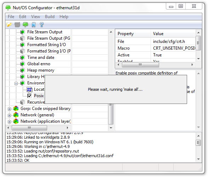Screen dimensions: 208x177
Task: Click the Value column header
Action: [173, 34]
